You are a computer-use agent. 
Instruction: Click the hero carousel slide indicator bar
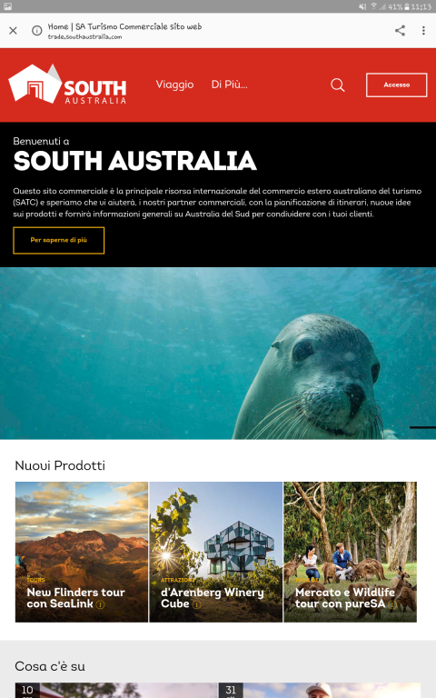[x=422, y=427]
